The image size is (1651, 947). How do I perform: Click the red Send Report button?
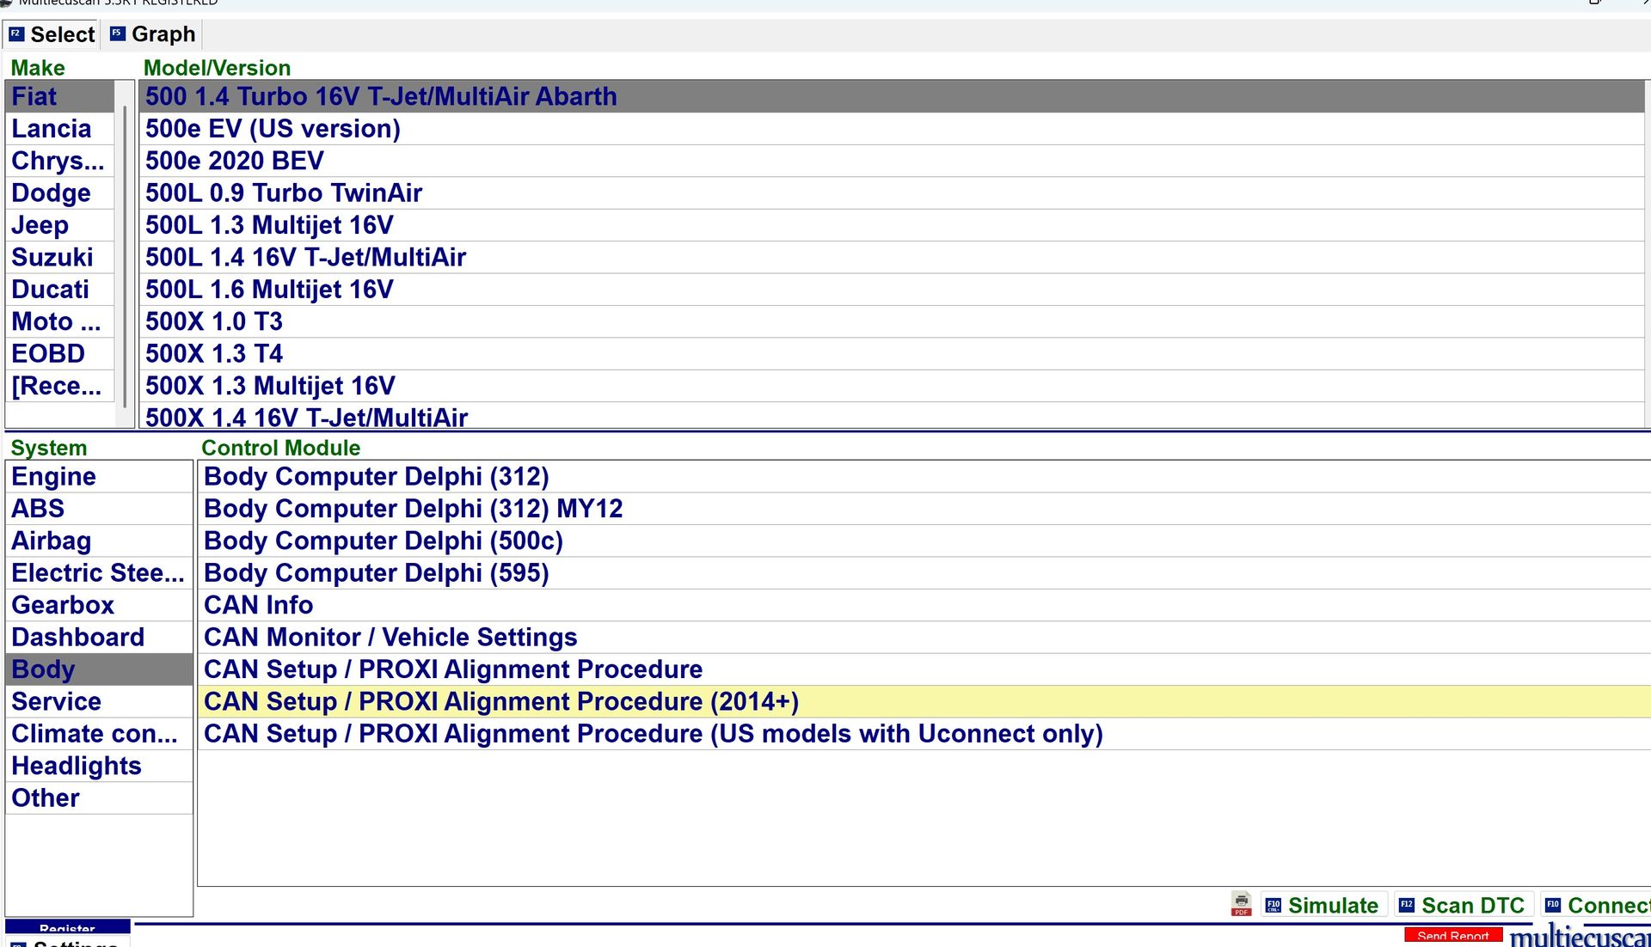point(1452,935)
